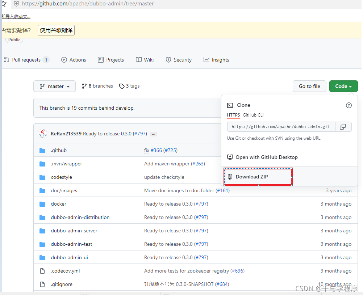Expand the master branch dropdown
Image resolution: width=363 pixels, height=295 pixels.
[54, 86]
